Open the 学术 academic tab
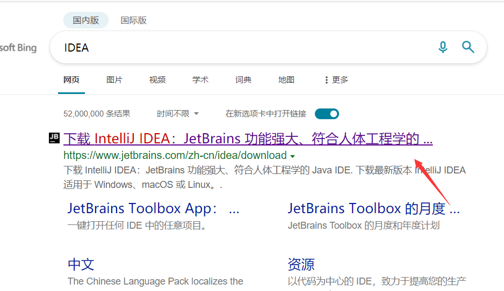The image size is (504, 291). pos(200,79)
